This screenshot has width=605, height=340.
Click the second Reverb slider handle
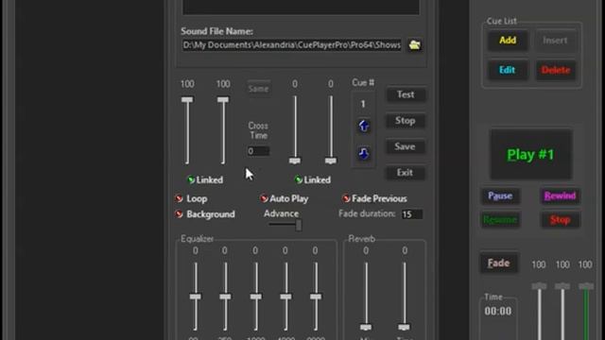404,328
